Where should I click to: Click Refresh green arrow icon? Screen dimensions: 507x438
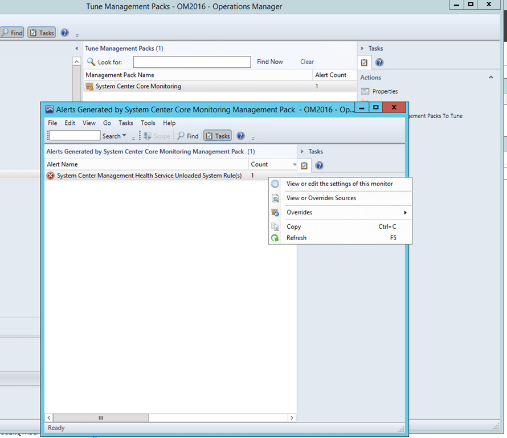click(x=275, y=238)
